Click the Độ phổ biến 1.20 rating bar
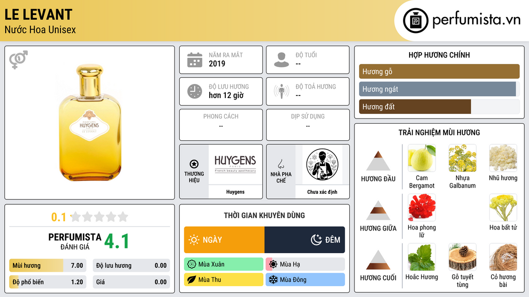The width and height of the screenshot is (529, 297). [48, 282]
